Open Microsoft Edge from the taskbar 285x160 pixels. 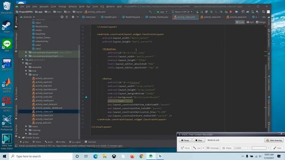(95, 156)
